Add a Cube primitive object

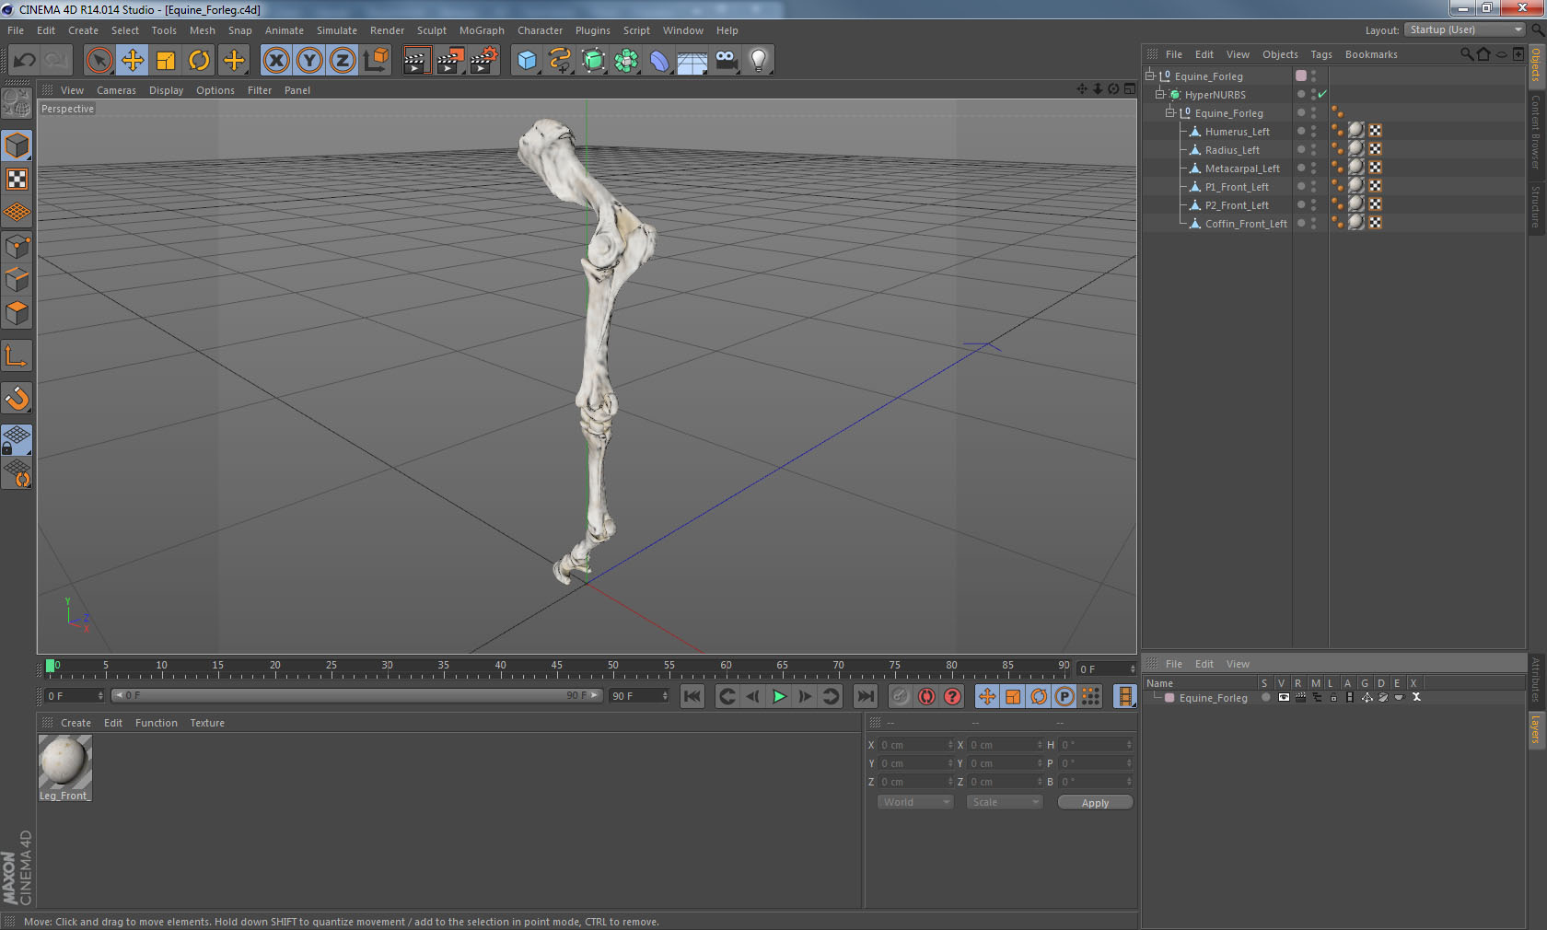[x=527, y=61]
